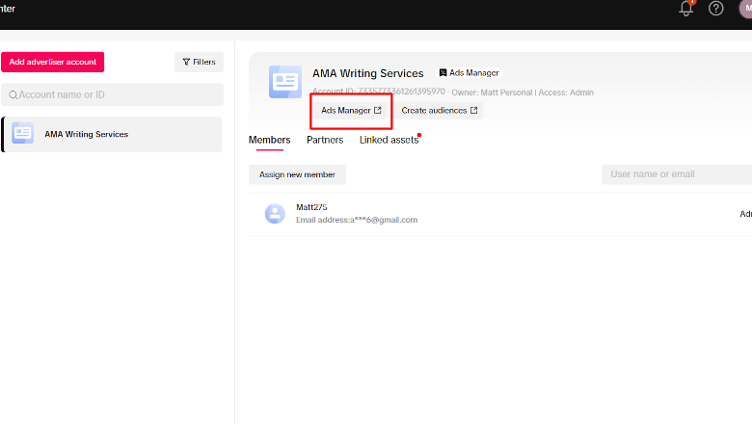Open the notifications bell
Image resolution: width=752 pixels, height=424 pixels.
click(x=686, y=9)
